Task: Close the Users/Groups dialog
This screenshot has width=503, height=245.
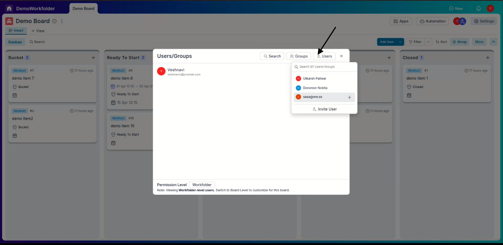Action: click(x=341, y=56)
